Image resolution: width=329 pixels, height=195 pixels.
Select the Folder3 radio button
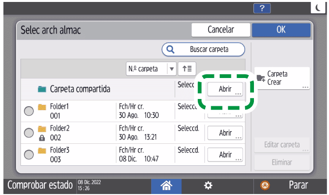(x=29, y=154)
